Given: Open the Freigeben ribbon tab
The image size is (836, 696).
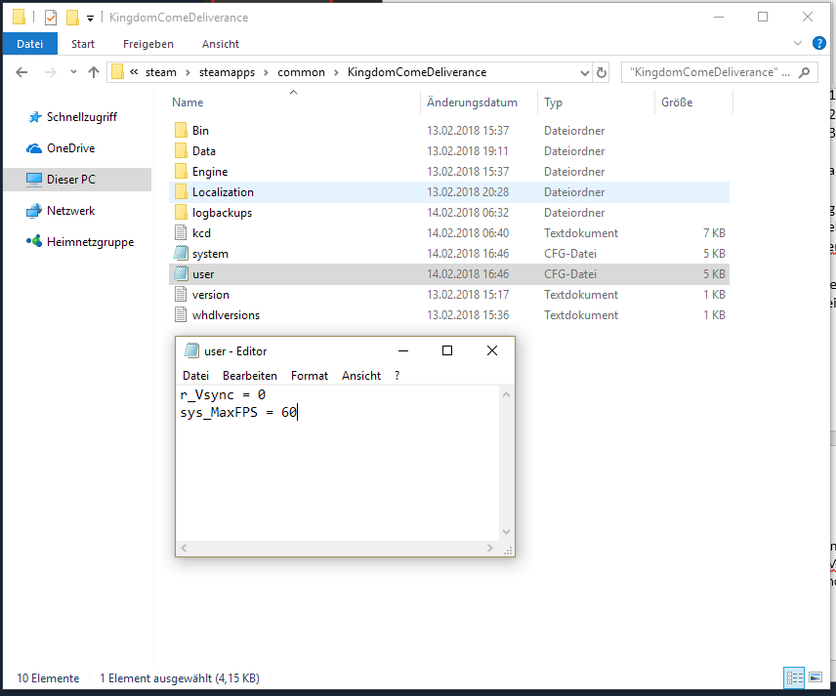Looking at the screenshot, I should (x=148, y=44).
